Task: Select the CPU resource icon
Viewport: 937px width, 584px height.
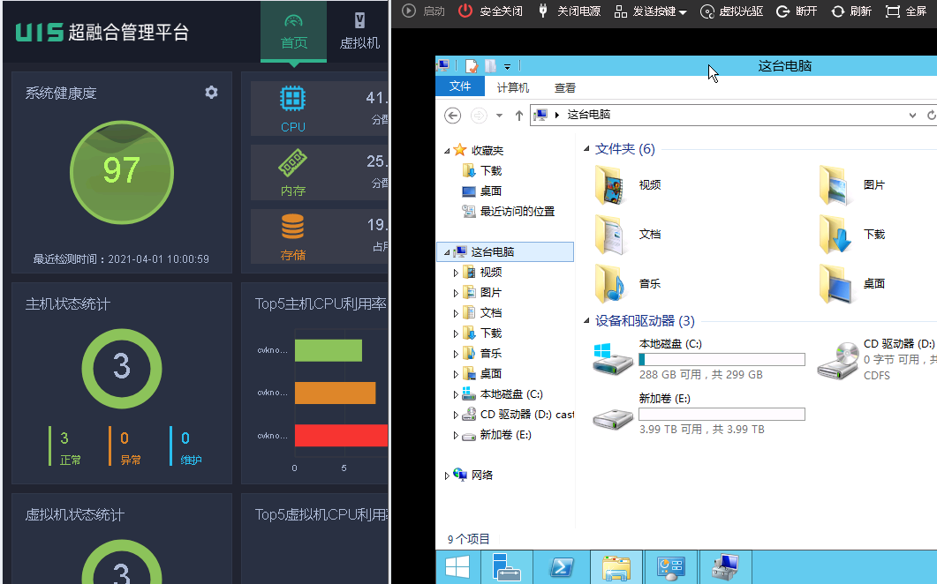Action: point(293,99)
